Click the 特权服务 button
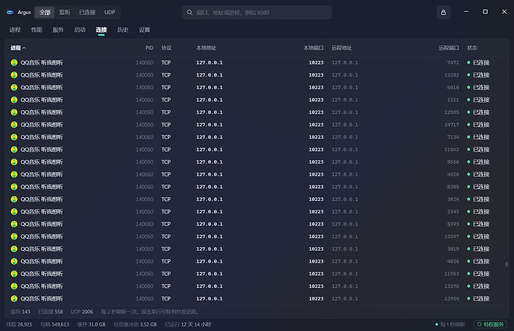This screenshot has height=331, width=514. tap(490, 324)
